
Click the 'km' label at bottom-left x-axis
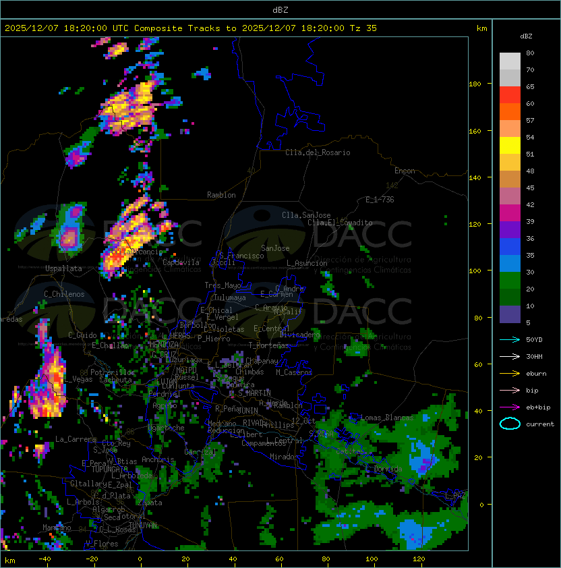[x=10, y=561]
